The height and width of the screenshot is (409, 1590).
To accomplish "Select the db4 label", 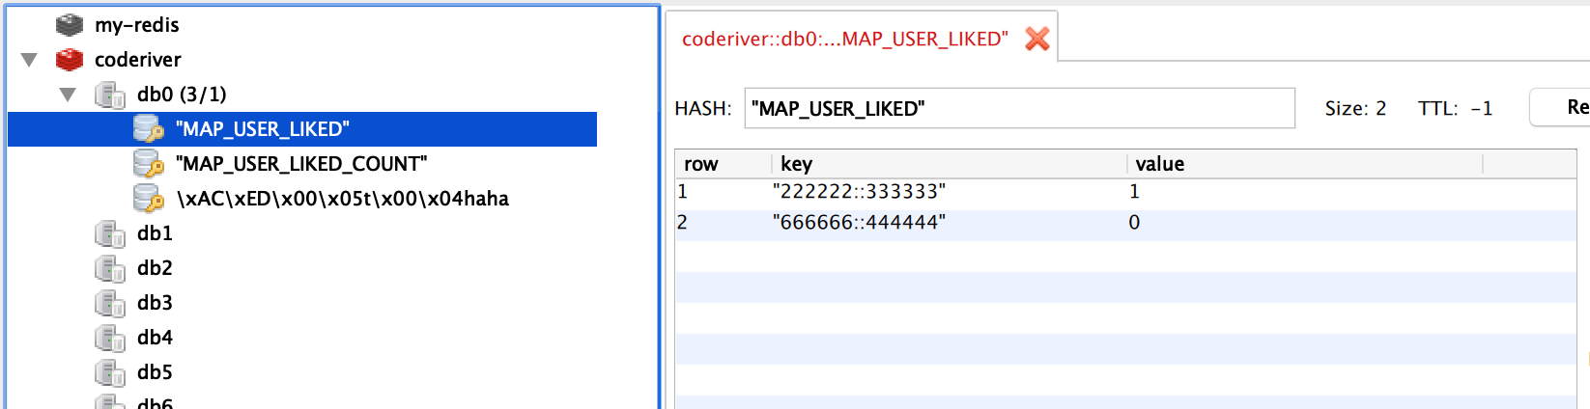I will [155, 338].
